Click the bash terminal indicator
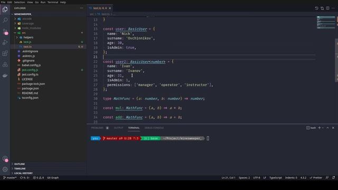 click(311, 128)
